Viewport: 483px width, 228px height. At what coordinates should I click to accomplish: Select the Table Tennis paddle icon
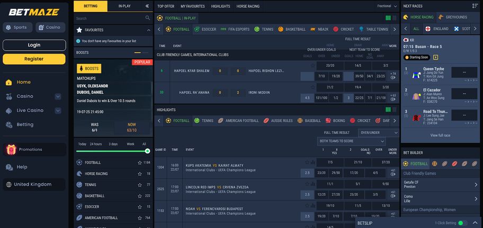[x=361, y=29]
